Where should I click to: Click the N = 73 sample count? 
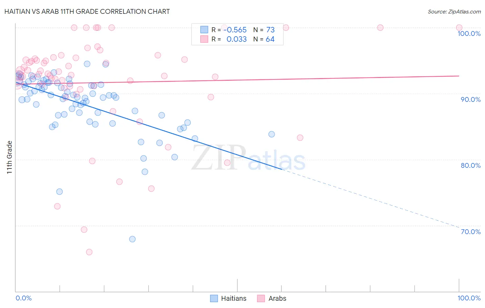[x=264, y=30]
